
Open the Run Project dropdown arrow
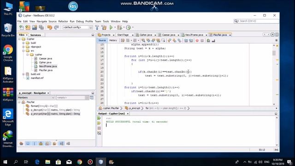click(115, 28)
